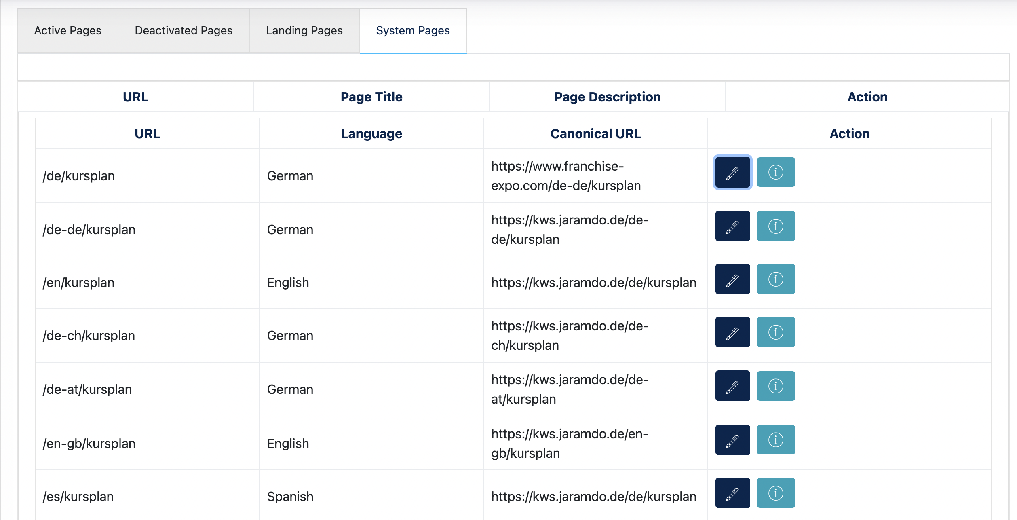
Task: Select the System Pages tab
Action: (x=413, y=31)
